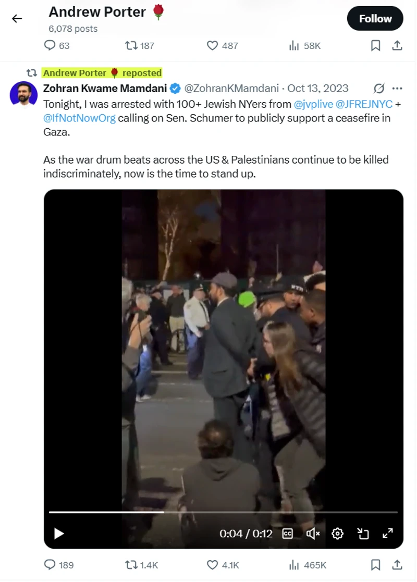Image resolution: width=417 pixels, height=582 pixels.
Task: Repost the top post with 187 reposts
Action: tap(140, 46)
